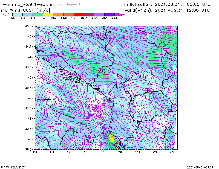Image resolution: width=219 pixels, height=169 pixels.
Task: Click the 44N latitude label
Action: click(31, 57)
